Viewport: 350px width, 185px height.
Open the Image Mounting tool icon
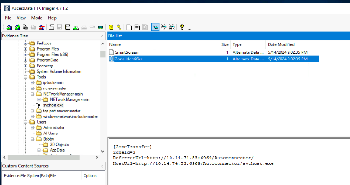click(x=25, y=27)
